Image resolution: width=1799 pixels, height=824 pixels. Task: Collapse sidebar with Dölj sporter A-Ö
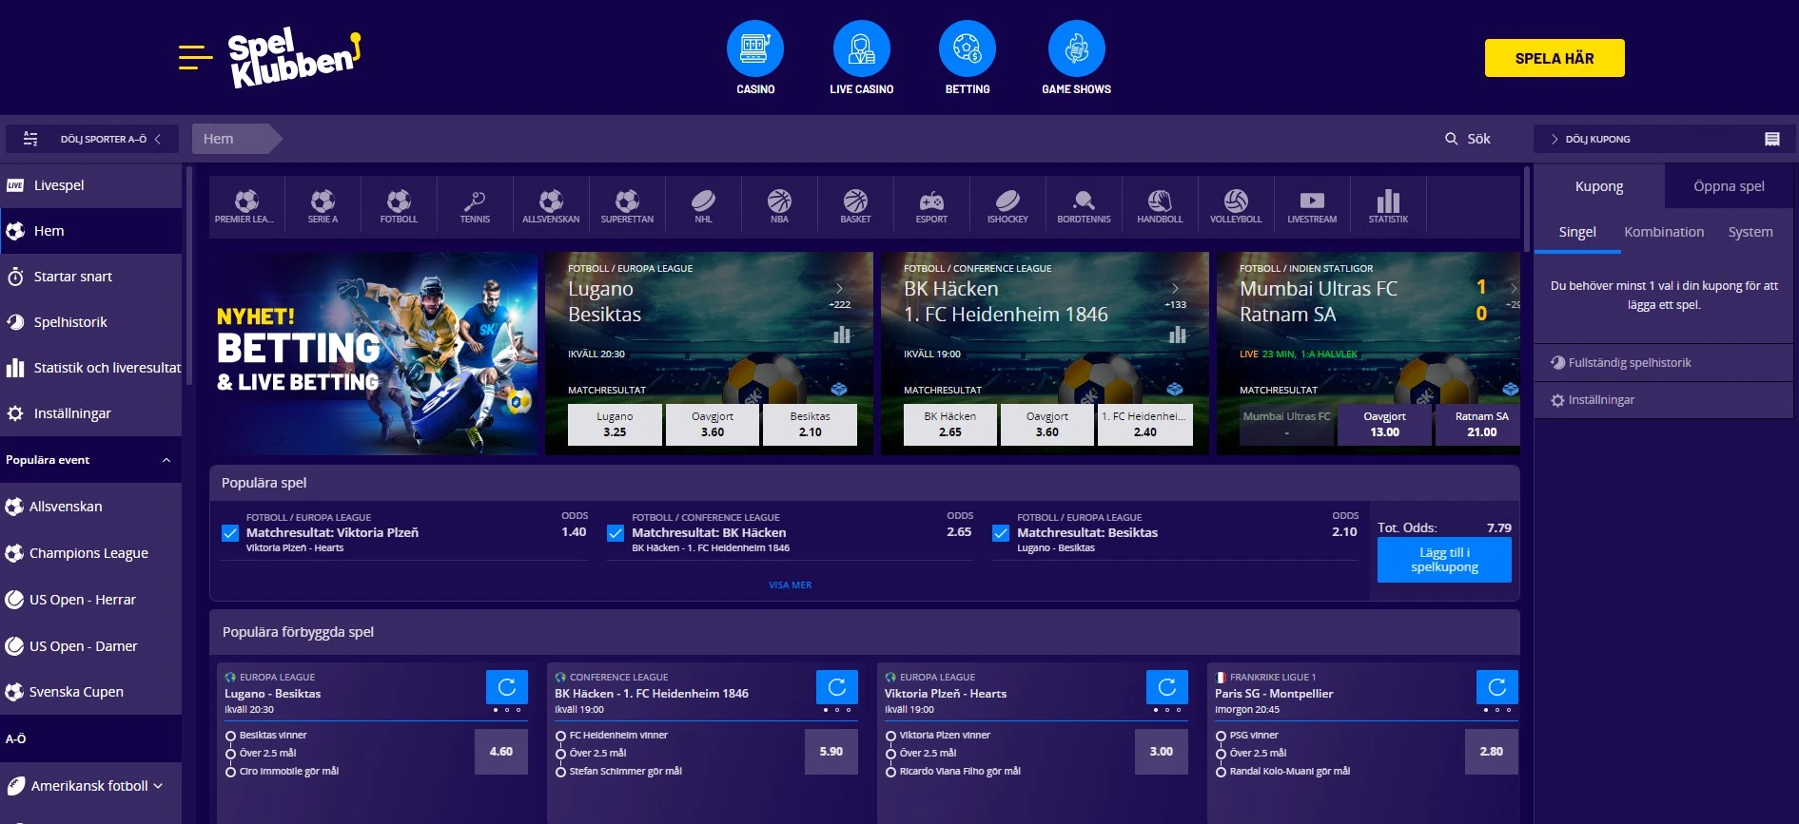(x=92, y=139)
